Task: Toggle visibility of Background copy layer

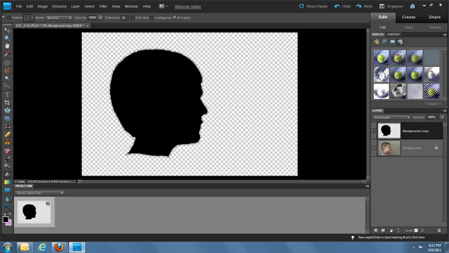Action: coord(374,131)
